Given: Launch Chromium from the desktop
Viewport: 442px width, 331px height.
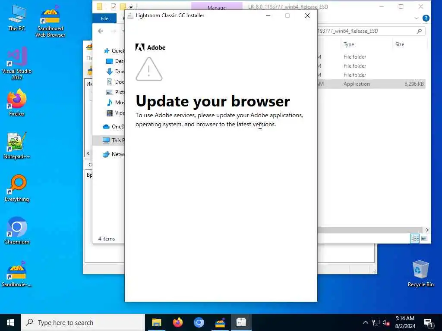Looking at the screenshot, I should (x=17, y=231).
